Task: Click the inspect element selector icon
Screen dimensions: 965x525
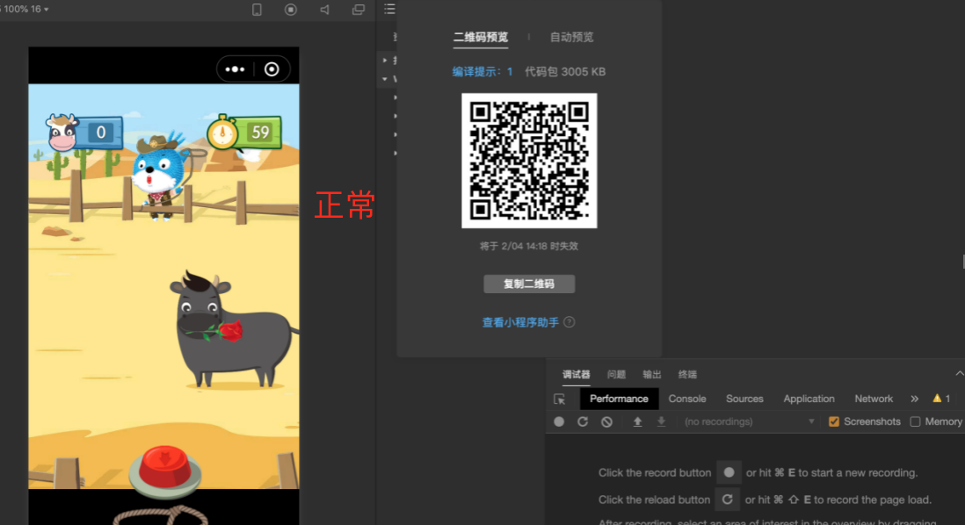Action: coord(560,399)
